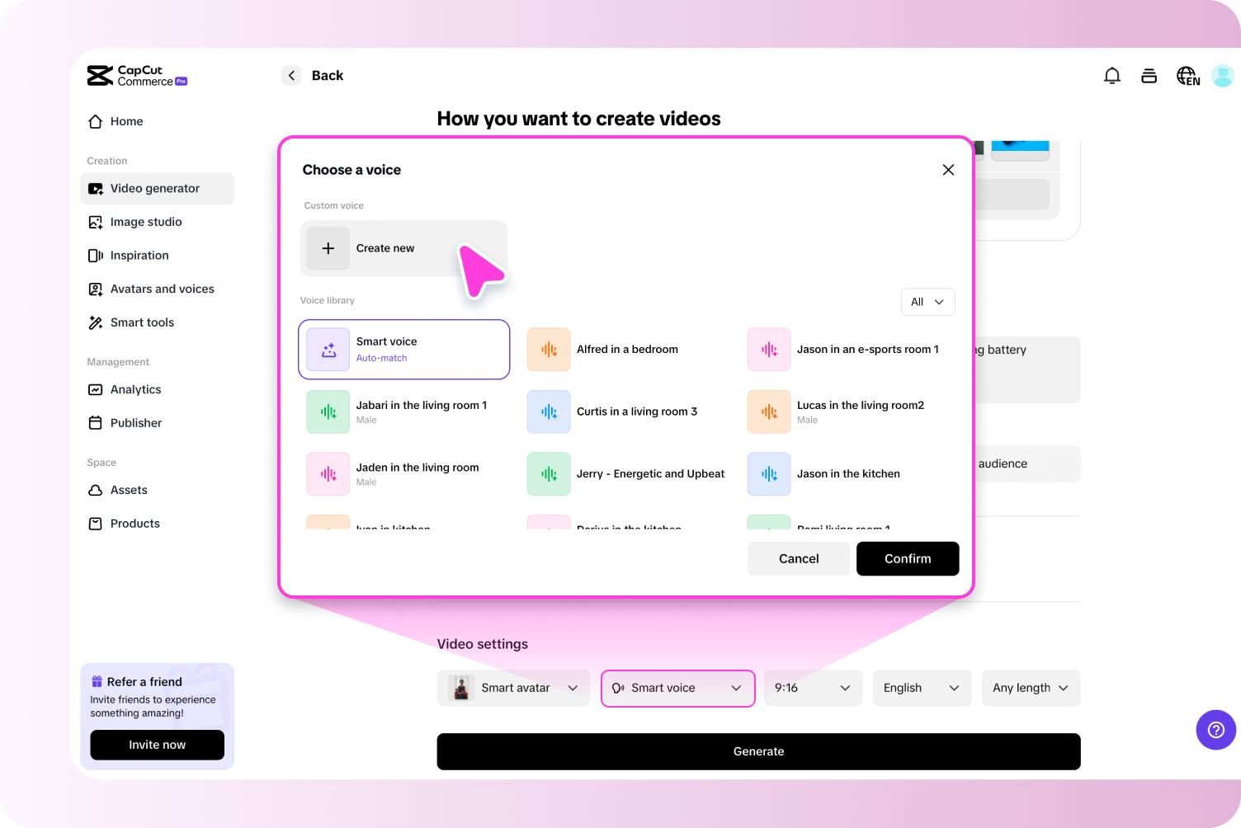Screen dimensions: 1241x828
Task: Start video generation with Generate button
Action: click(758, 751)
